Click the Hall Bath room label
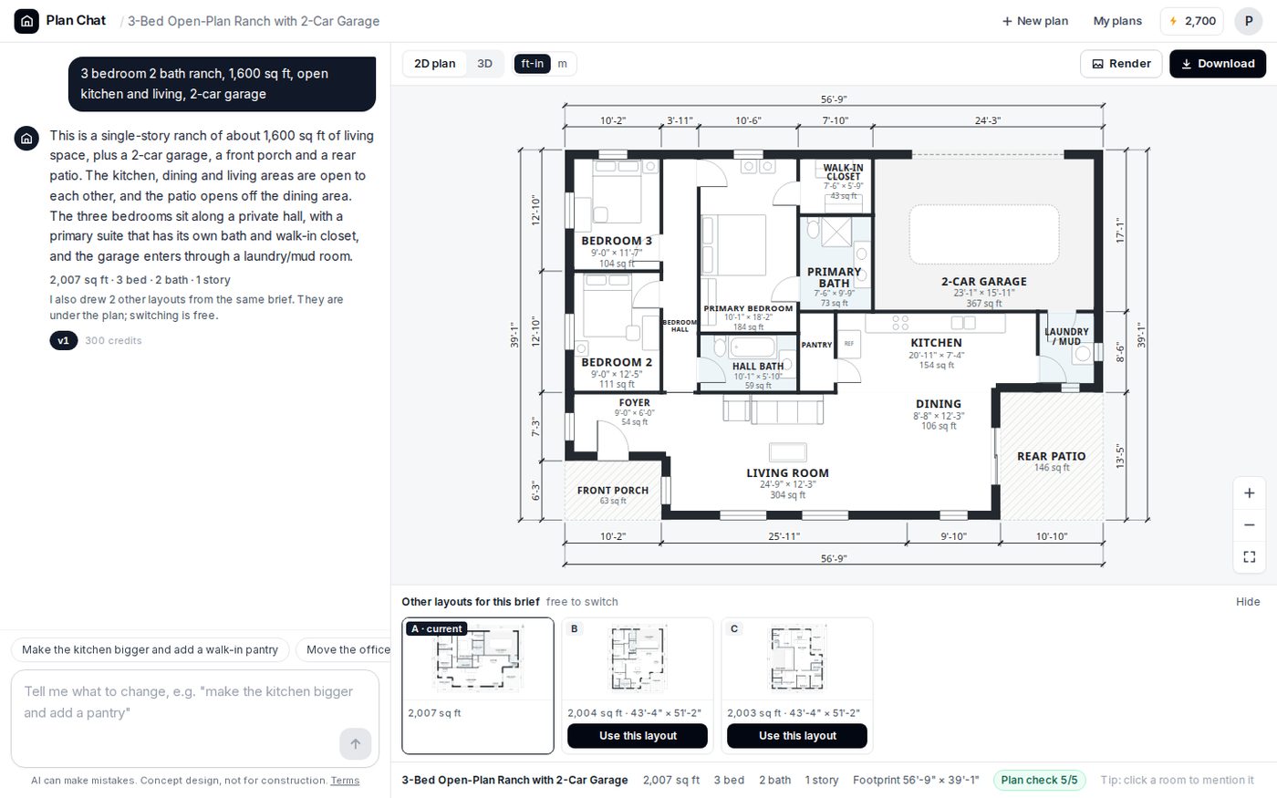 758,367
